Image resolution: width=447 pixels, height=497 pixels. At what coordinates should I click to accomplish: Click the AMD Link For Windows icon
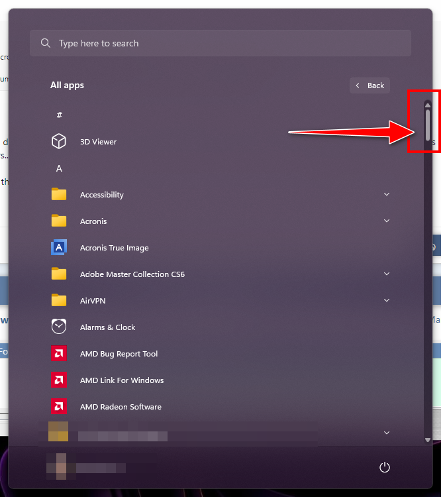(x=59, y=380)
